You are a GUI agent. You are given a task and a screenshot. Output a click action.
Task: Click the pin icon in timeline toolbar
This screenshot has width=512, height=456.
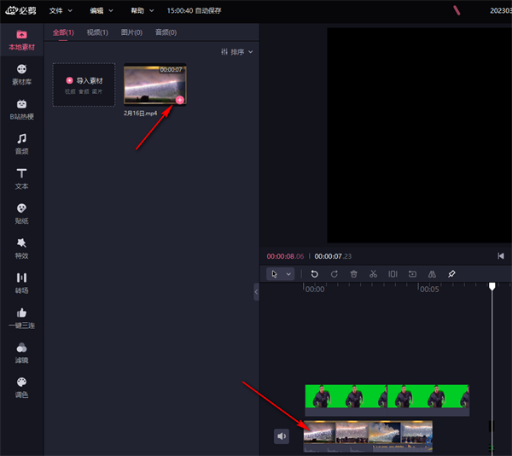[x=451, y=274]
